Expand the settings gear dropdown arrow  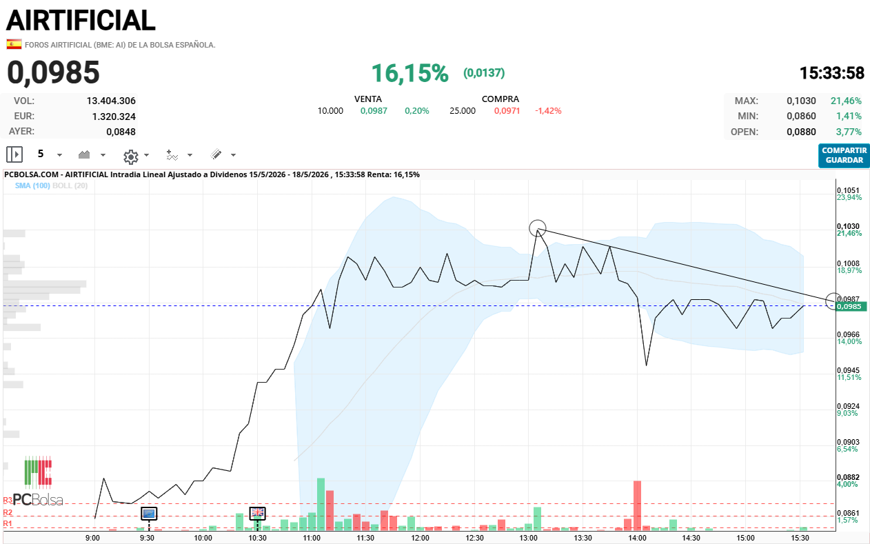pos(147,155)
